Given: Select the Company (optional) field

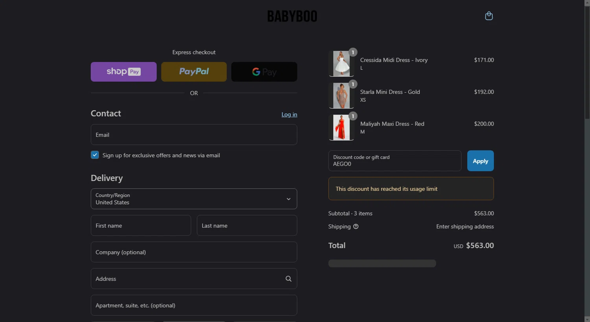Looking at the screenshot, I should click(194, 252).
